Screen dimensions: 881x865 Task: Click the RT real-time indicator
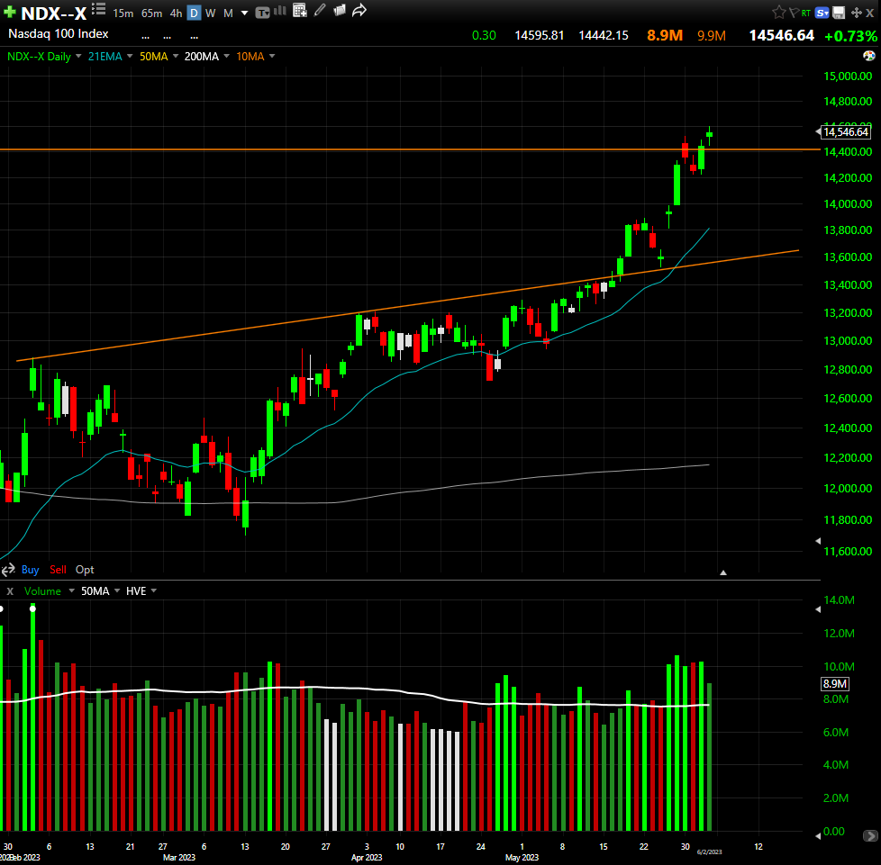(806, 13)
